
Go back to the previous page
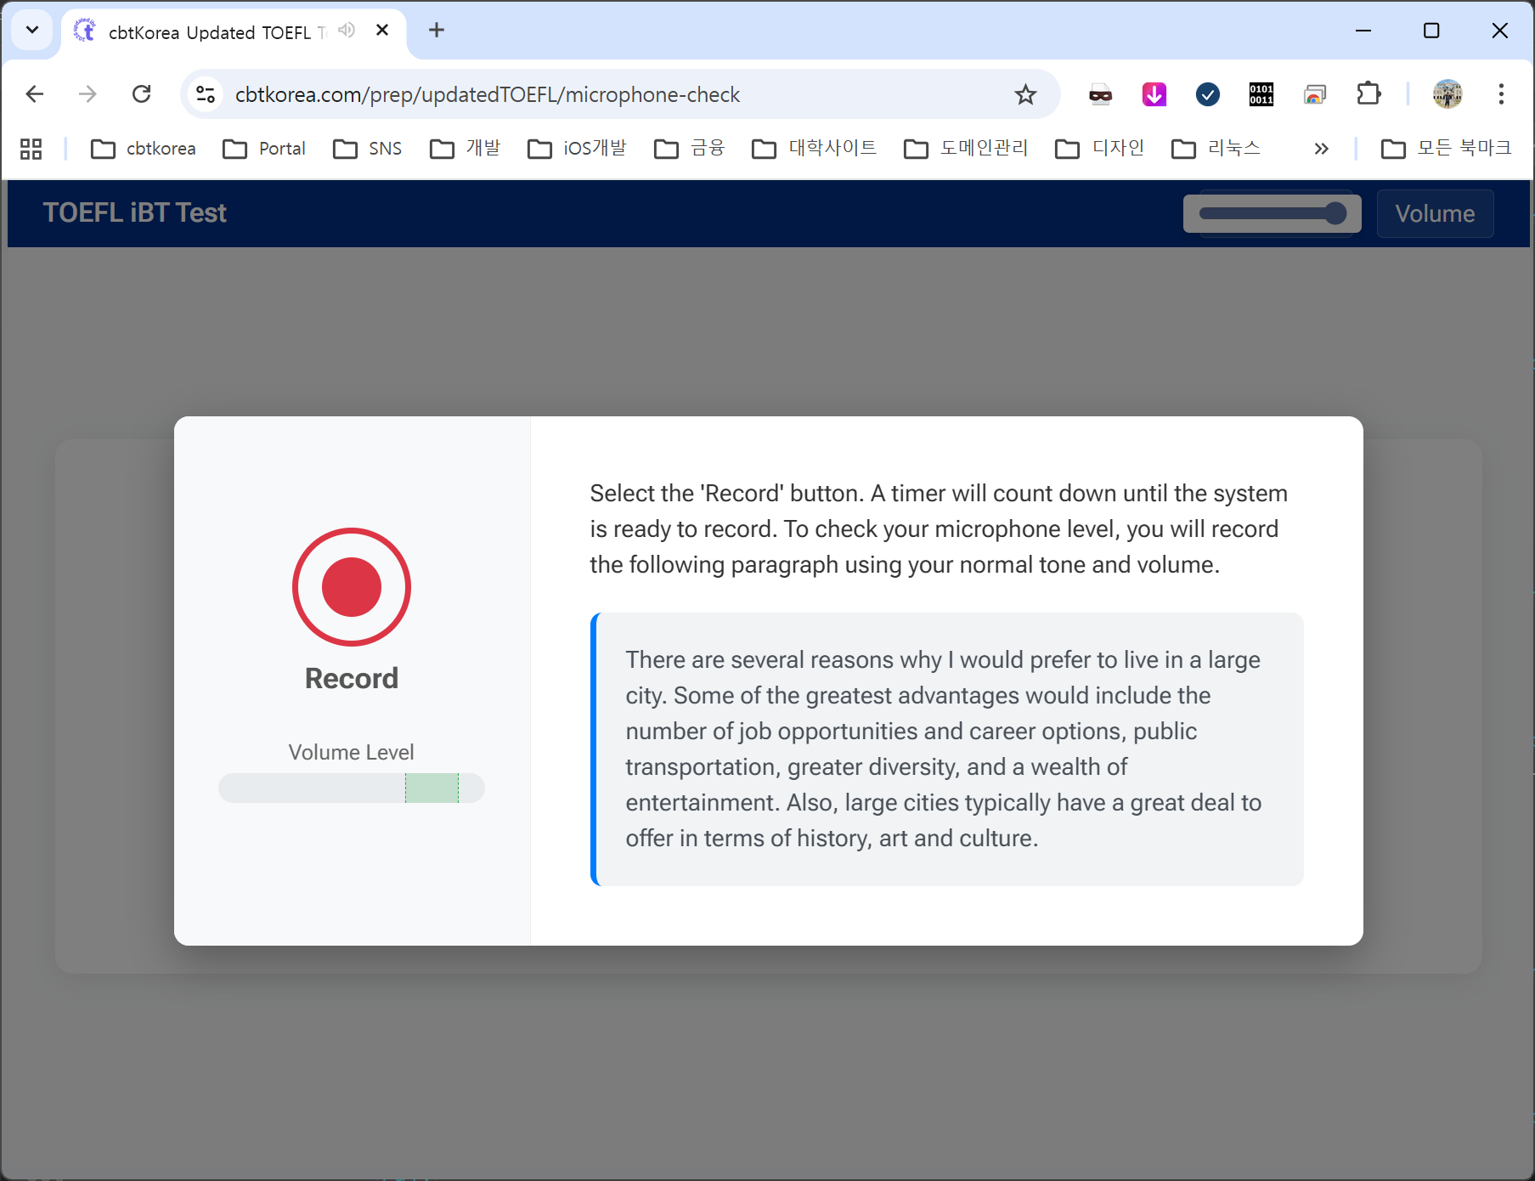click(x=35, y=94)
